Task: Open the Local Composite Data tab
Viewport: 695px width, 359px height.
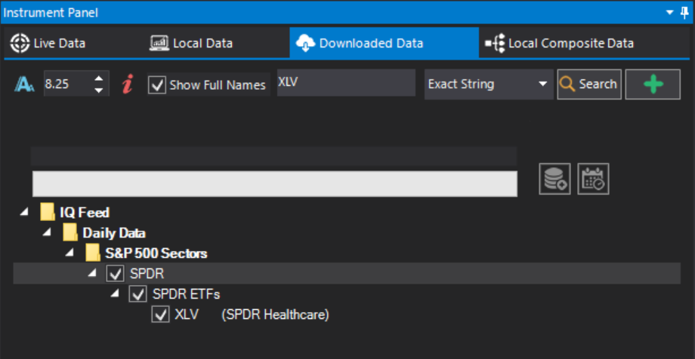Action: (x=559, y=43)
